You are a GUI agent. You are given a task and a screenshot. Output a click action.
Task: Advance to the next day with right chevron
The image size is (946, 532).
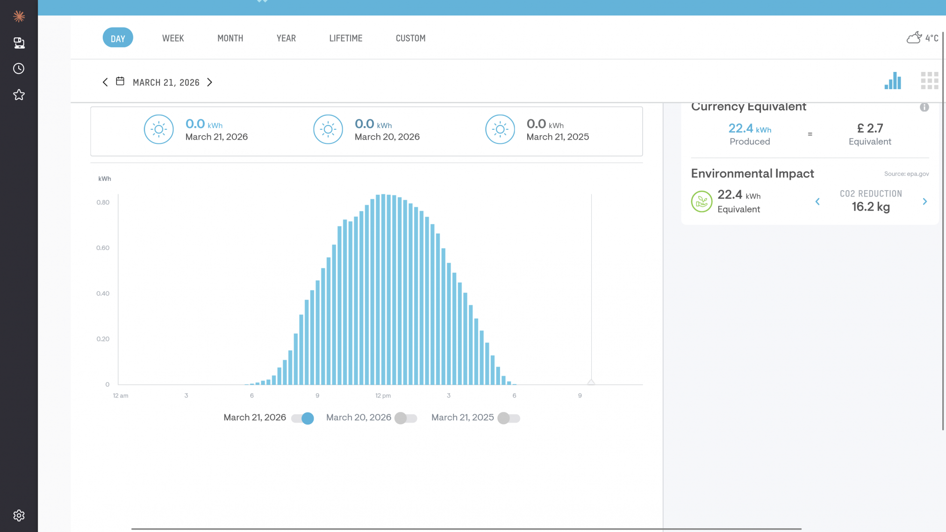pos(209,82)
